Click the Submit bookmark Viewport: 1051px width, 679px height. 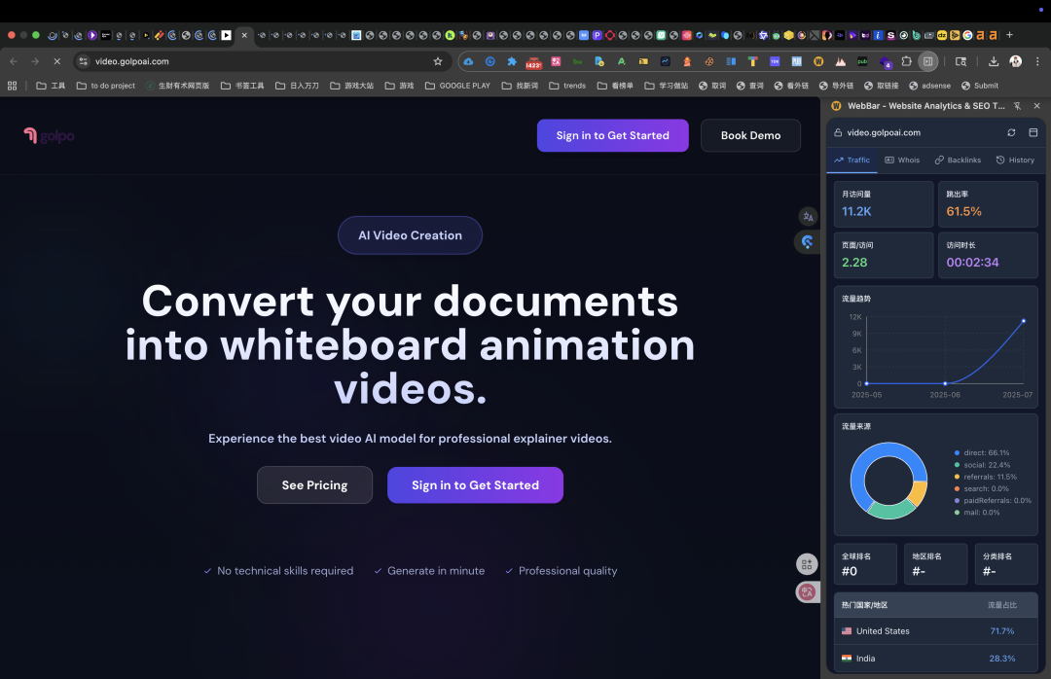(x=980, y=86)
